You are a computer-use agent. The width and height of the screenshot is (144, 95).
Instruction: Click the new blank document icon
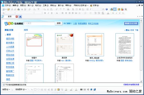3,9
